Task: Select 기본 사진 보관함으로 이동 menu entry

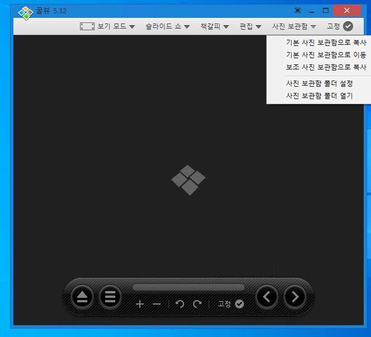Action: [x=326, y=55]
